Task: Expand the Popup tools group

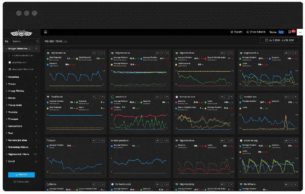Action: coord(7,105)
